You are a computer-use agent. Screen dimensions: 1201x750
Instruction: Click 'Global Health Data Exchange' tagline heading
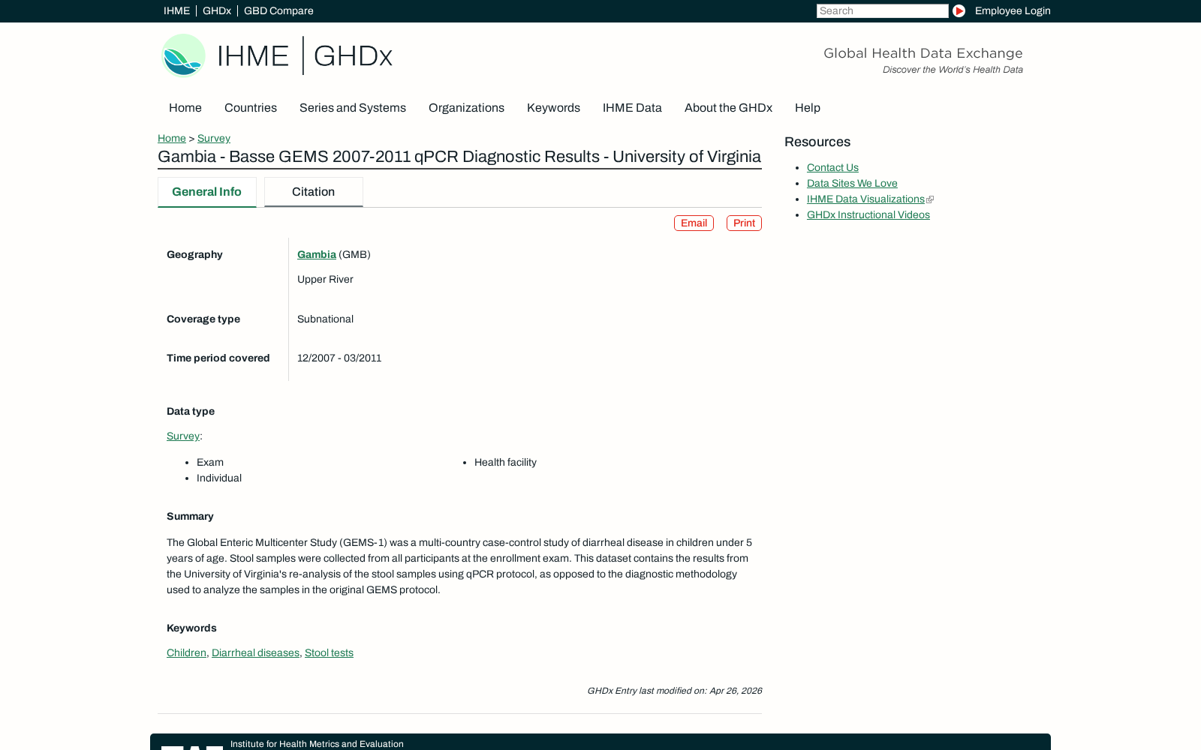(923, 53)
